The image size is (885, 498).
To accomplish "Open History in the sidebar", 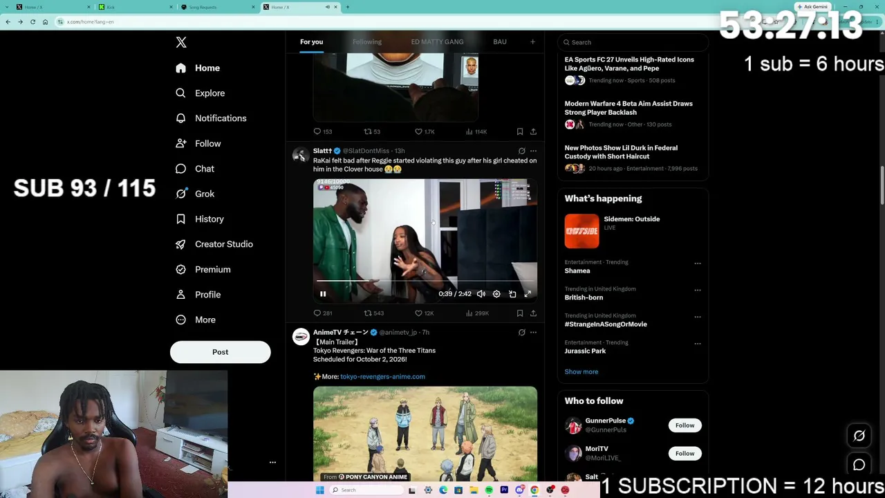I will pos(200,219).
